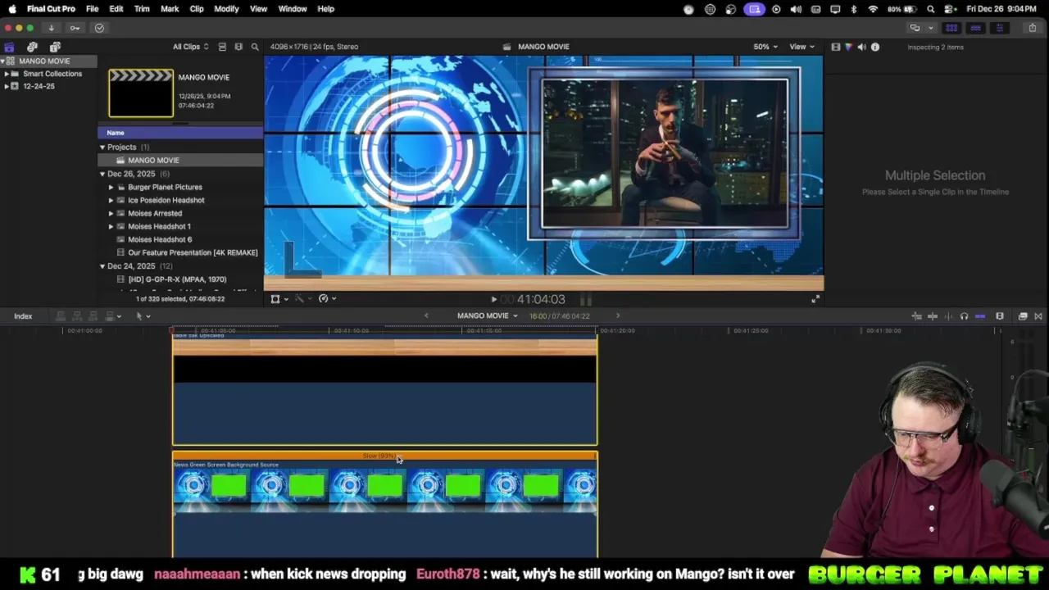1049x590 pixels.
Task: Open the Transform tools dropdown
Action: pos(279,299)
